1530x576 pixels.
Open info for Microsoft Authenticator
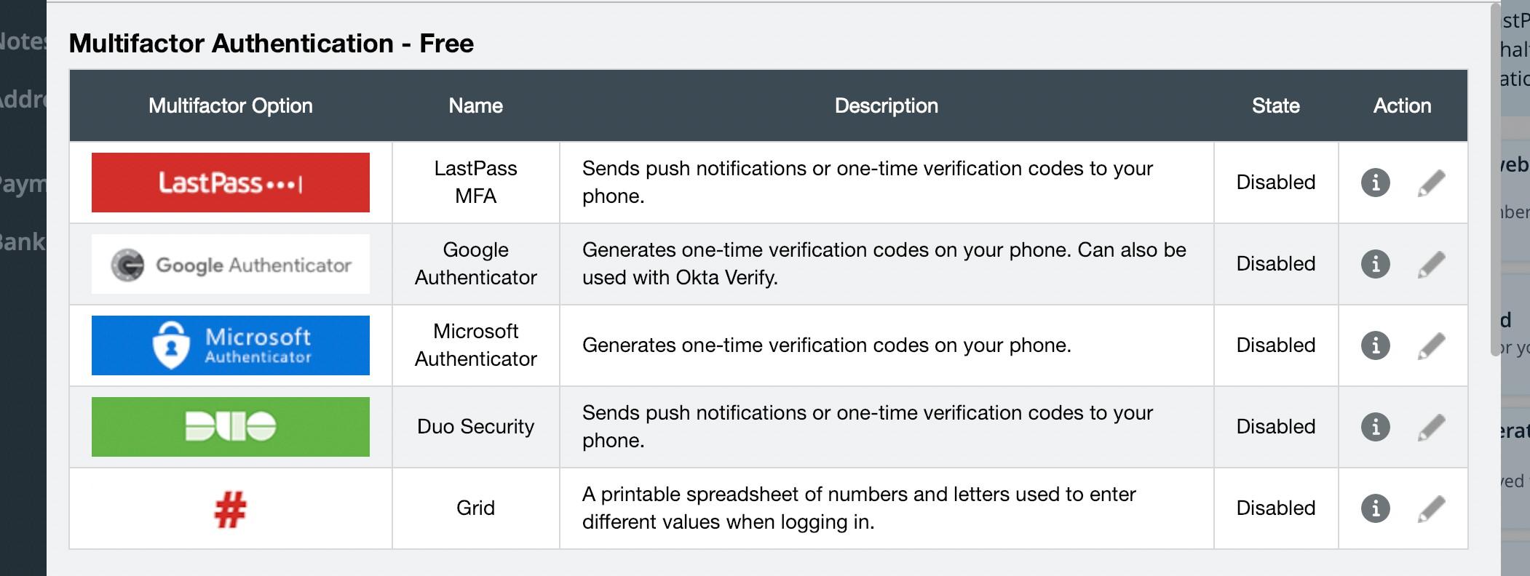(1375, 345)
